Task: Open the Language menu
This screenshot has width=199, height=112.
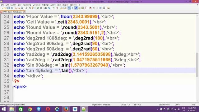Action: [37, 5]
